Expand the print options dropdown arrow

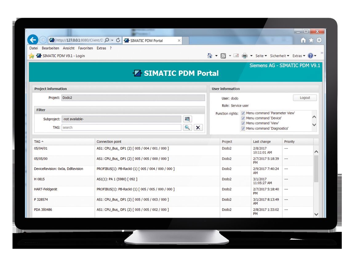[x=251, y=56]
